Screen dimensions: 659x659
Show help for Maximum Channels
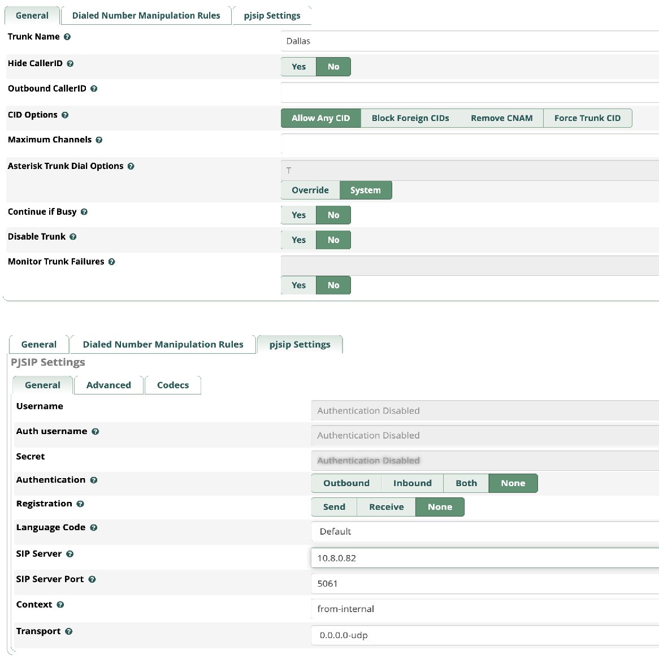point(99,140)
